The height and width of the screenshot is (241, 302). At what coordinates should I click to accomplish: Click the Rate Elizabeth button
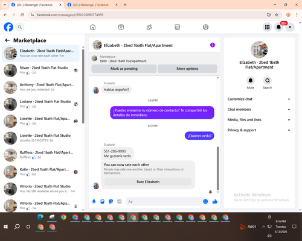148,182
